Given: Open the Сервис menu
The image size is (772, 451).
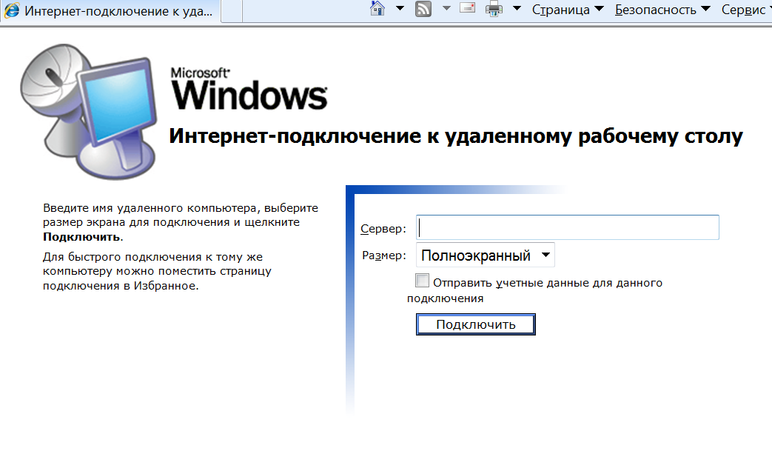Looking at the screenshot, I should pos(745,10).
